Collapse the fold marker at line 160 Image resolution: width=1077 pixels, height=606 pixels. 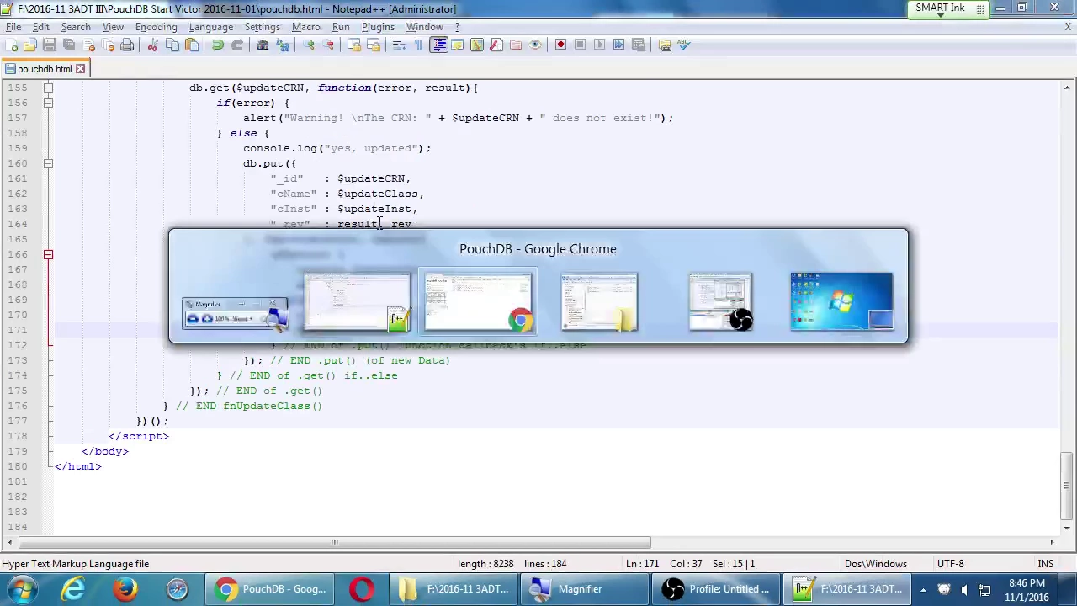[48, 163]
